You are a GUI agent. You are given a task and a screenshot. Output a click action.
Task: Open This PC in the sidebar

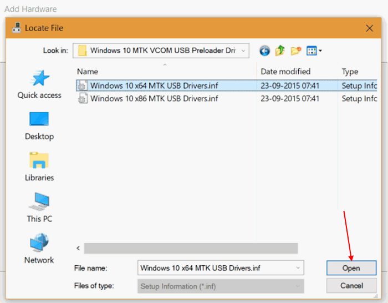(x=39, y=208)
